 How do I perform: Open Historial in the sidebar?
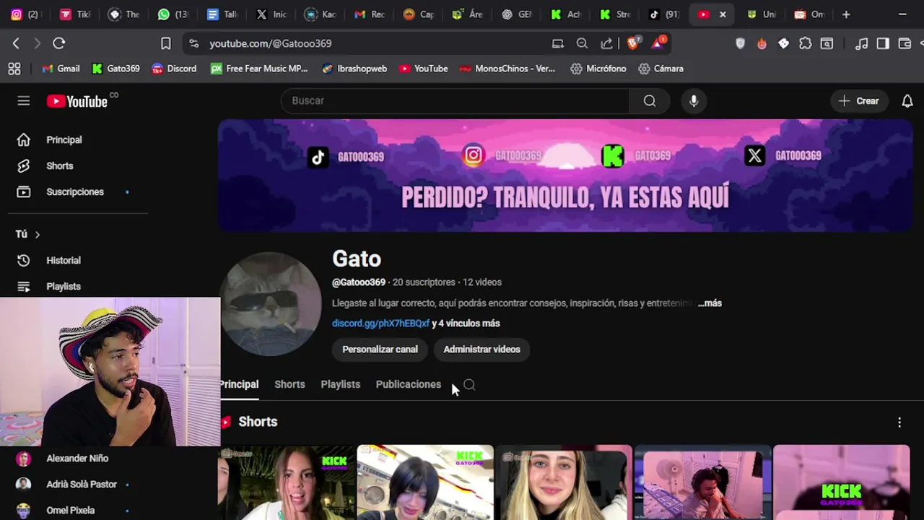tap(64, 261)
